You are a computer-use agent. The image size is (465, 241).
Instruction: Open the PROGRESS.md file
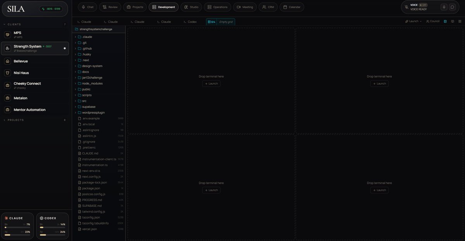pos(99,200)
